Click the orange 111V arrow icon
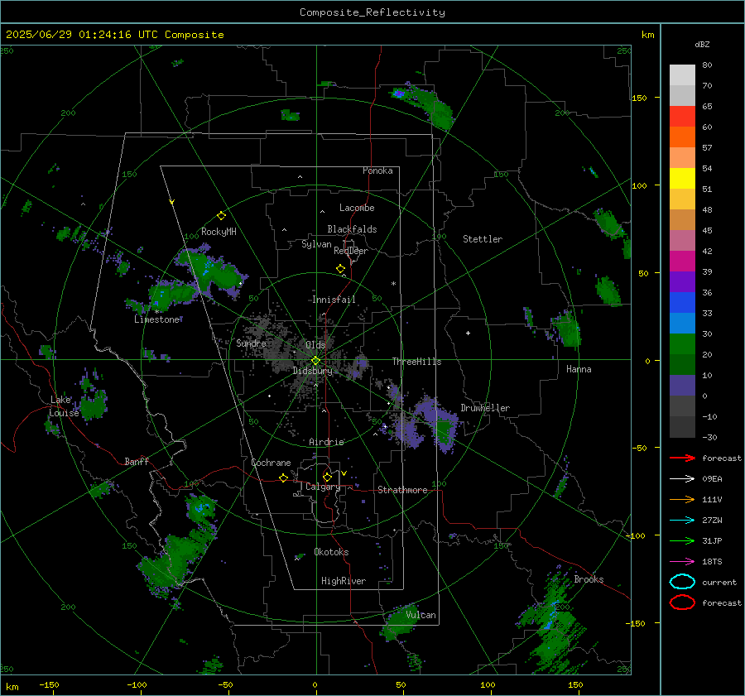Viewport: 745px width, 696px height. [x=682, y=499]
